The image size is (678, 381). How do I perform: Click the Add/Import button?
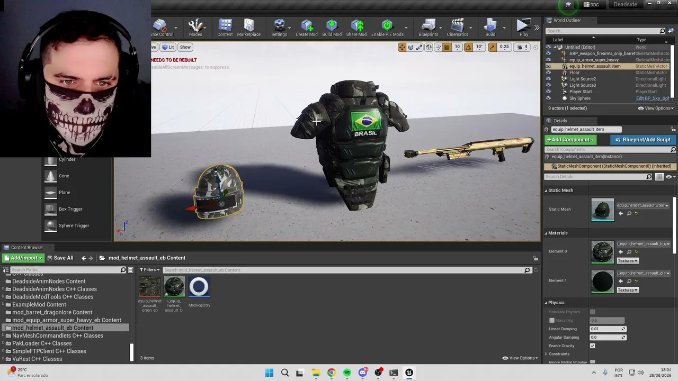point(22,258)
